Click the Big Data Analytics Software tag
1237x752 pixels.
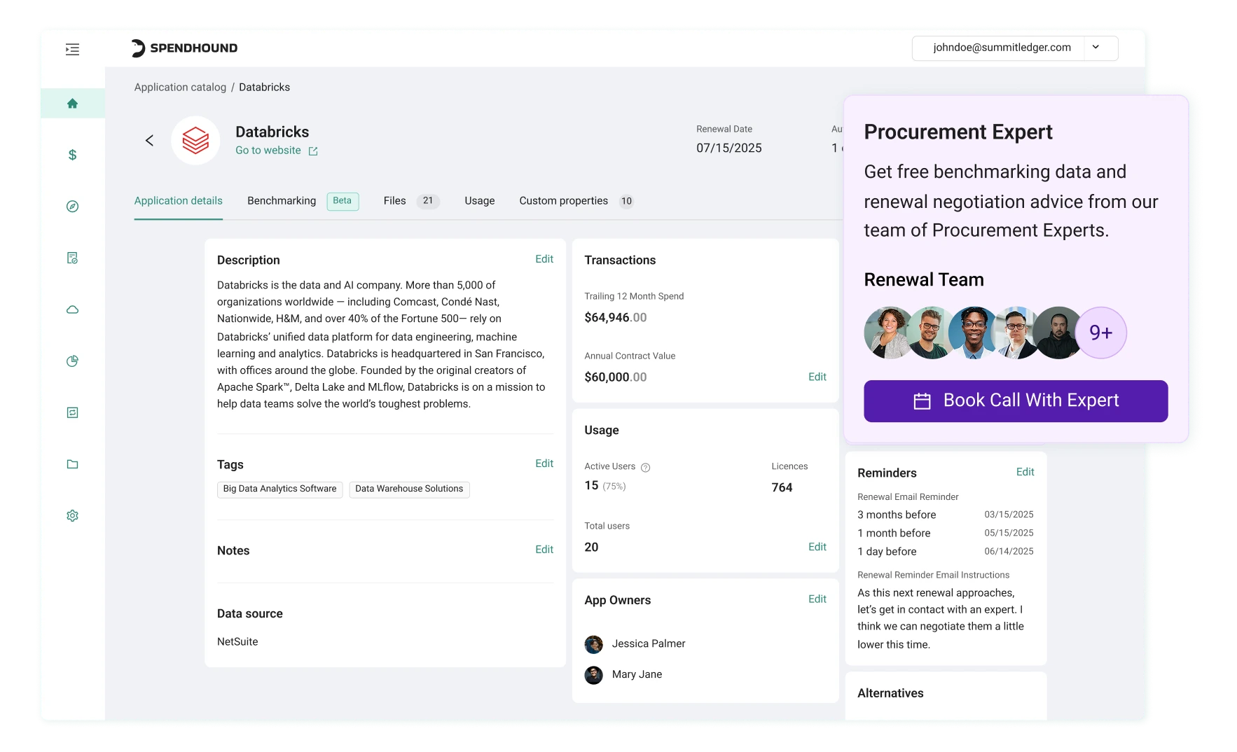tap(279, 489)
